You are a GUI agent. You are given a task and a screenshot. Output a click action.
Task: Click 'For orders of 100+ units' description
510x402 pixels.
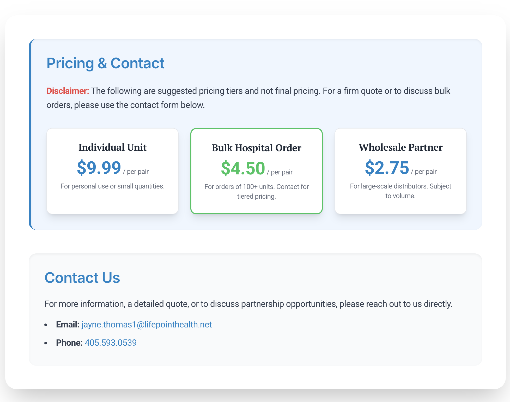click(256, 191)
